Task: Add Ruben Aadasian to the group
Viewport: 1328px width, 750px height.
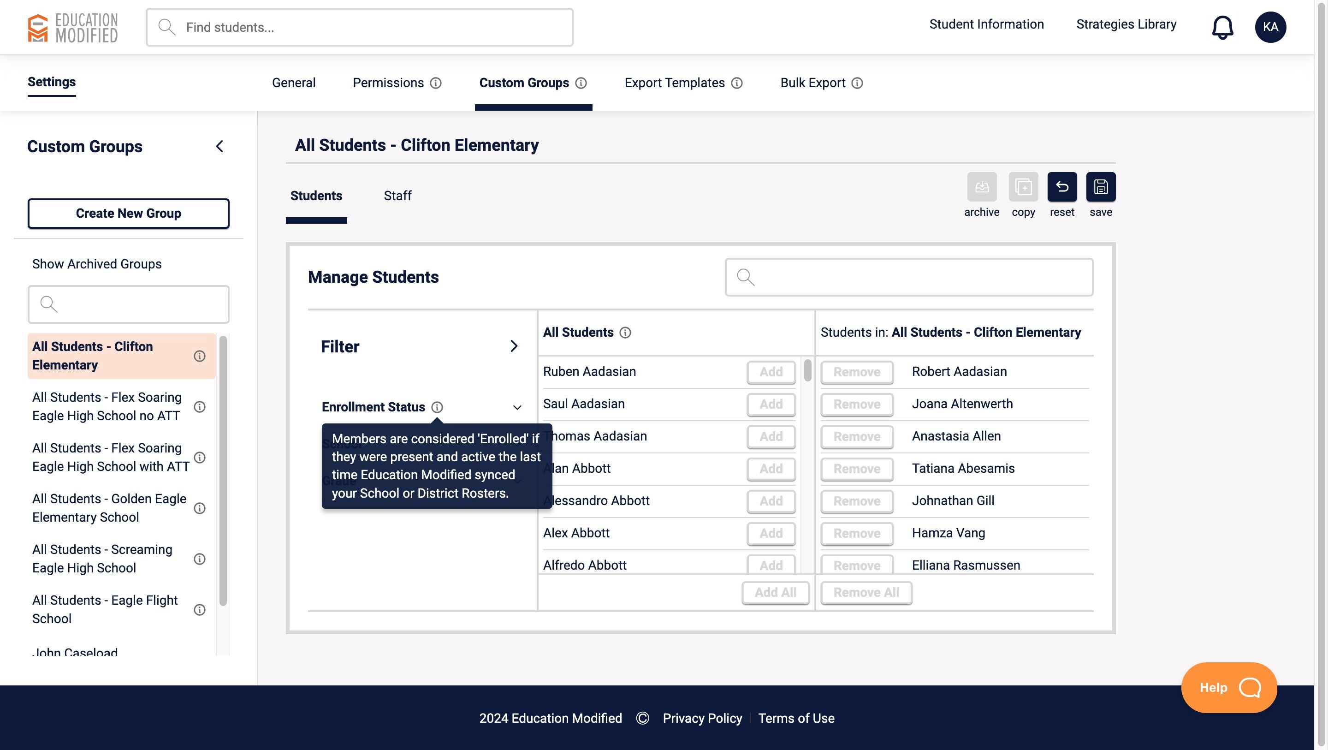Action: coord(771,372)
